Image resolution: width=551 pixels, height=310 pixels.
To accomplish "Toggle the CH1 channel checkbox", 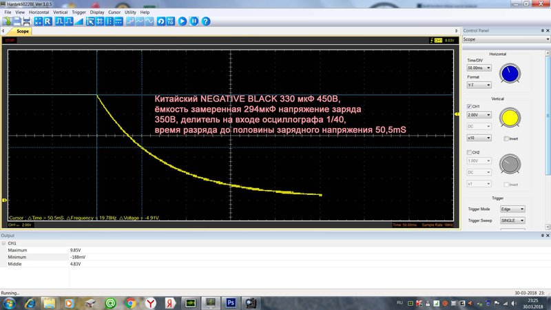I will pos(469,106).
